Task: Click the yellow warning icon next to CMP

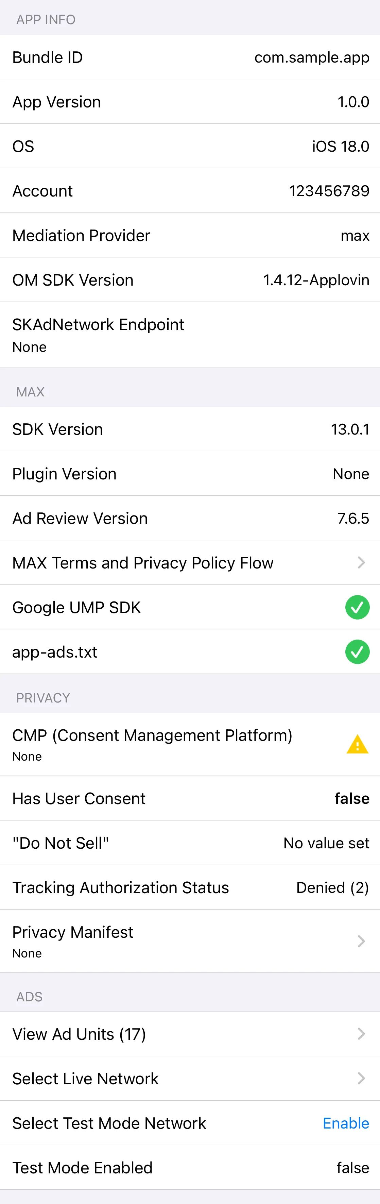Action: [357, 743]
